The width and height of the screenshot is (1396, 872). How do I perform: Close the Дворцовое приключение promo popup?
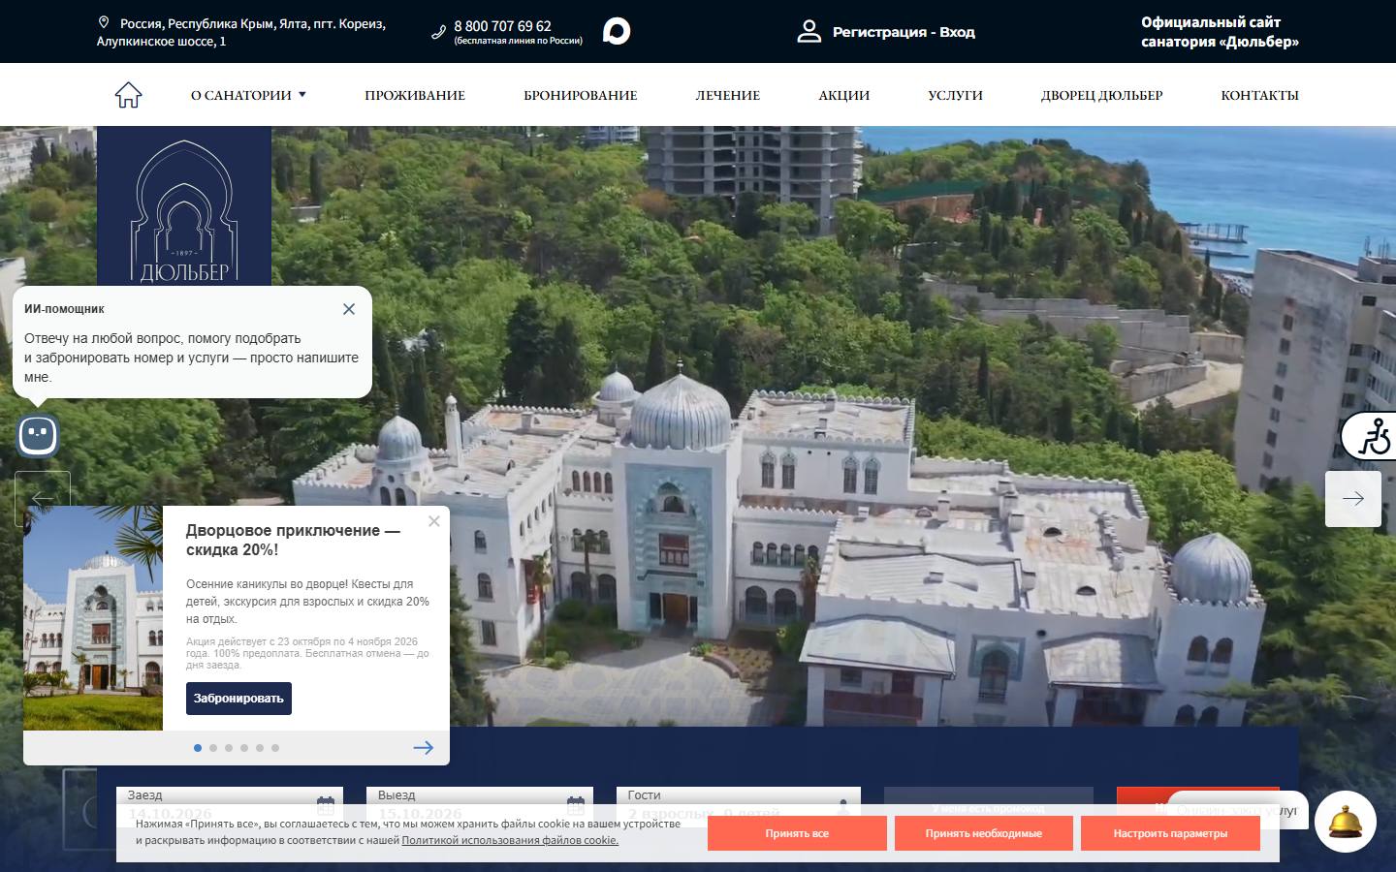click(434, 521)
